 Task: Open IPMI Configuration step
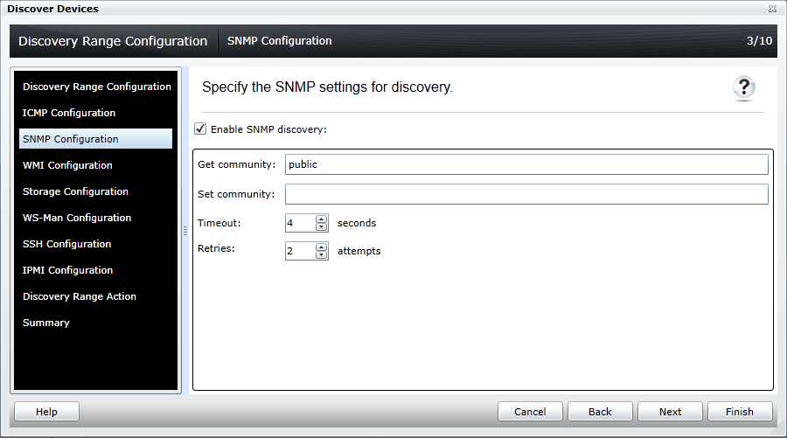click(67, 270)
